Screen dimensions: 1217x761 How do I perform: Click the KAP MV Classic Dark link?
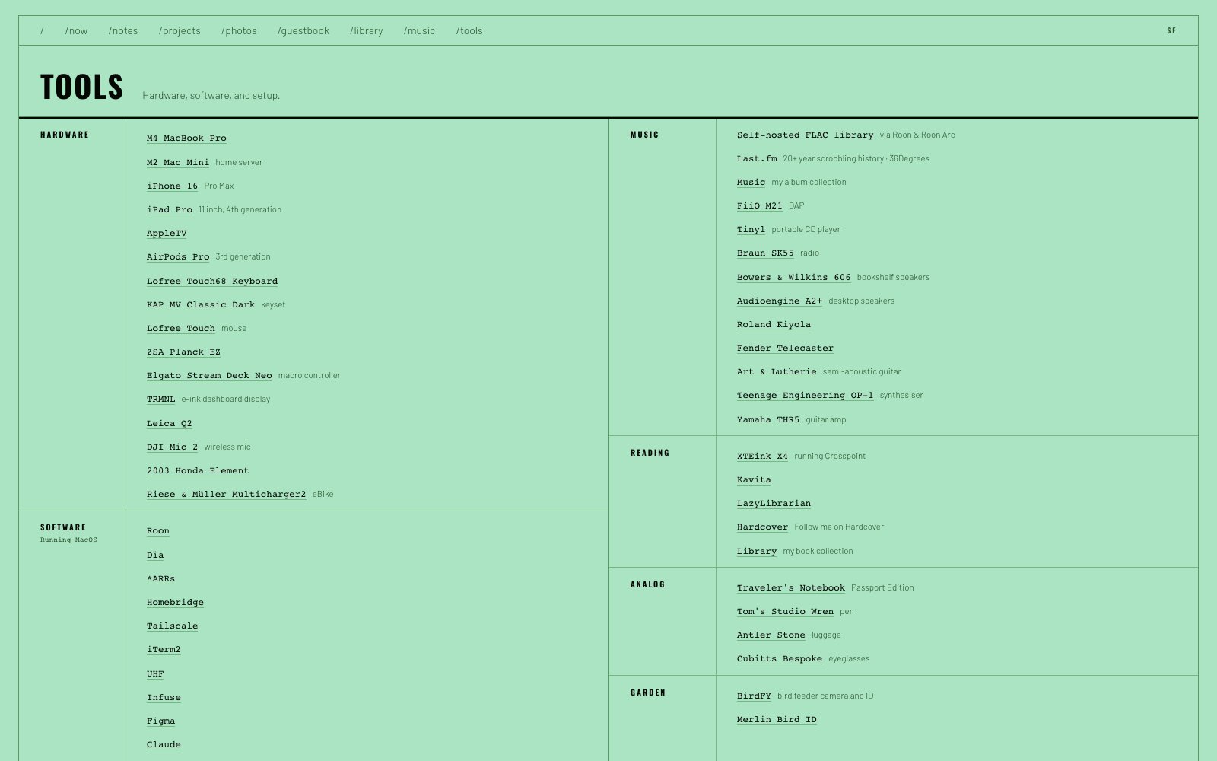pyautogui.click(x=201, y=304)
